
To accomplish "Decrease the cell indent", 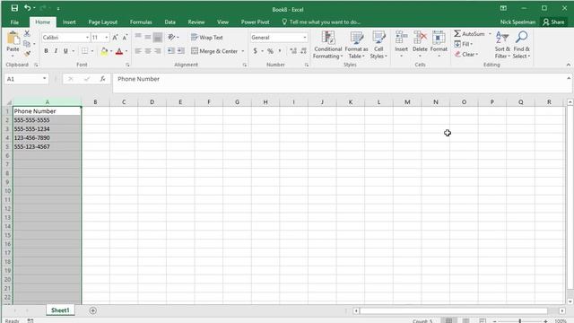I will 171,51.
